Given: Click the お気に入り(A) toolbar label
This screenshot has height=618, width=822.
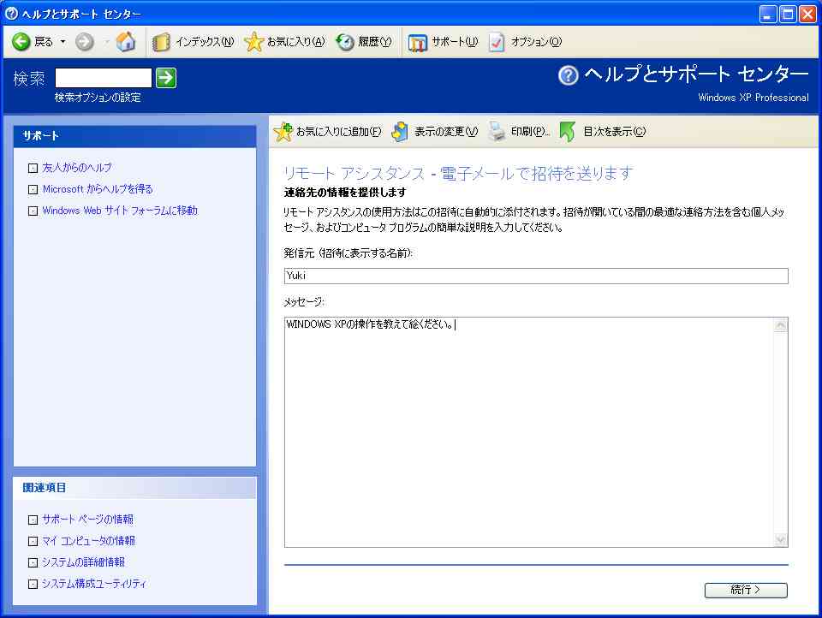Looking at the screenshot, I should coord(295,42).
